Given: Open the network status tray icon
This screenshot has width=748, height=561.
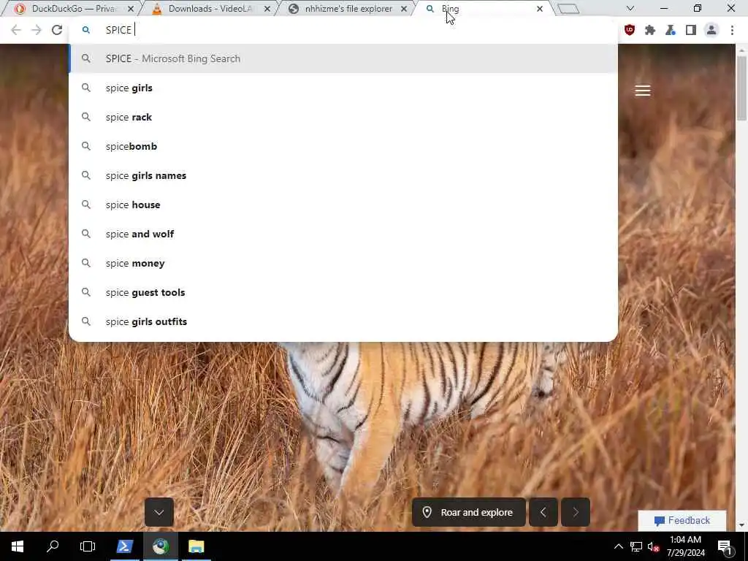Looking at the screenshot, I should [x=636, y=546].
